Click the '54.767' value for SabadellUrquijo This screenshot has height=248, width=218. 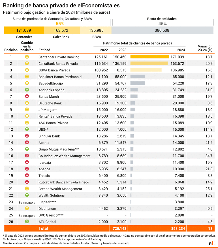121,83
